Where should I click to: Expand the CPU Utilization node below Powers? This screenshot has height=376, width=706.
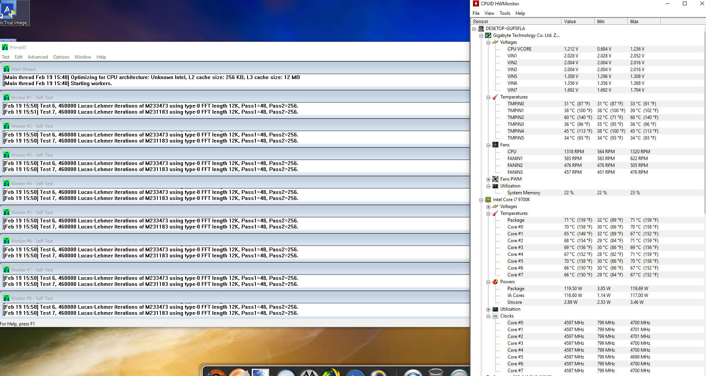(489, 309)
